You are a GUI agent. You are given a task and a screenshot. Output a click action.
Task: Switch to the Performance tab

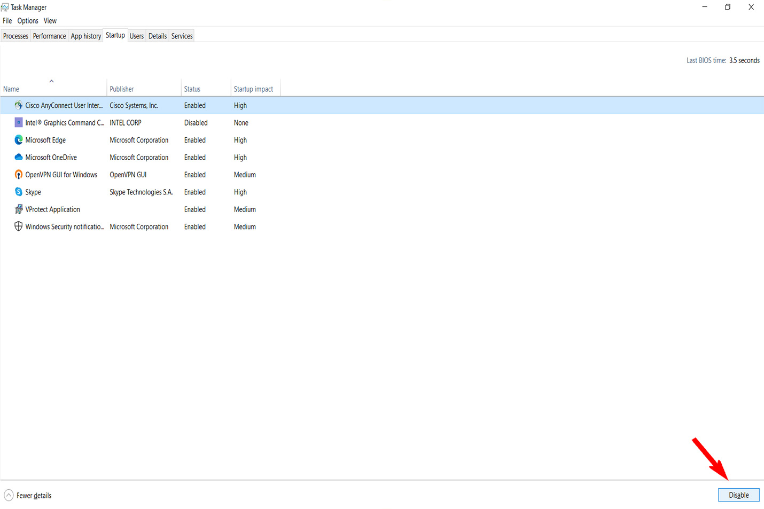coord(49,36)
